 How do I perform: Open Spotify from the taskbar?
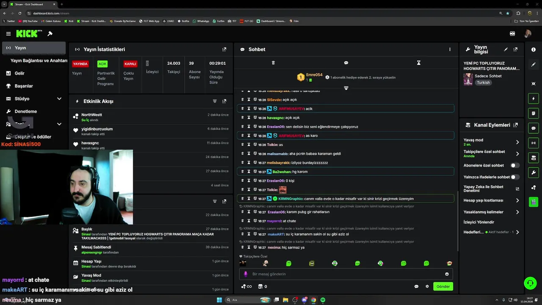(x=323, y=300)
